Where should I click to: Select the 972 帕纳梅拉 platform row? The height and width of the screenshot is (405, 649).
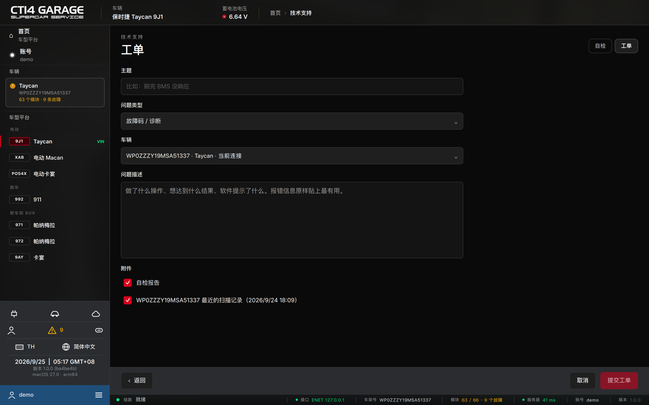point(55,241)
